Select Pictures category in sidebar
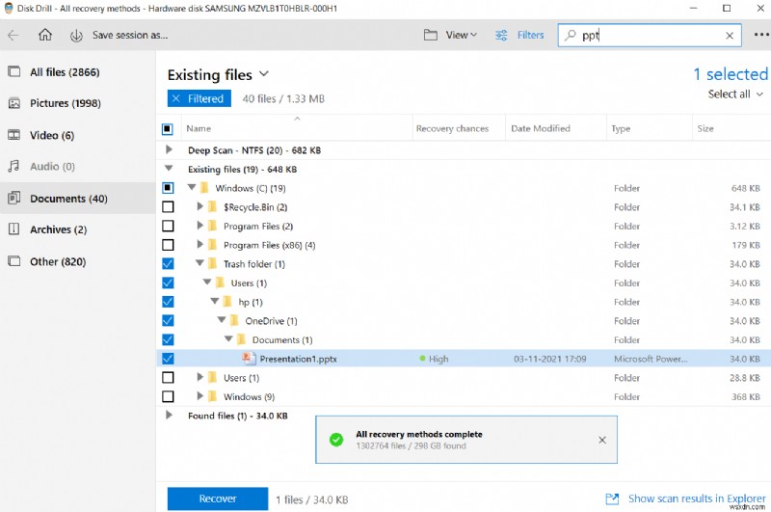 63,103
